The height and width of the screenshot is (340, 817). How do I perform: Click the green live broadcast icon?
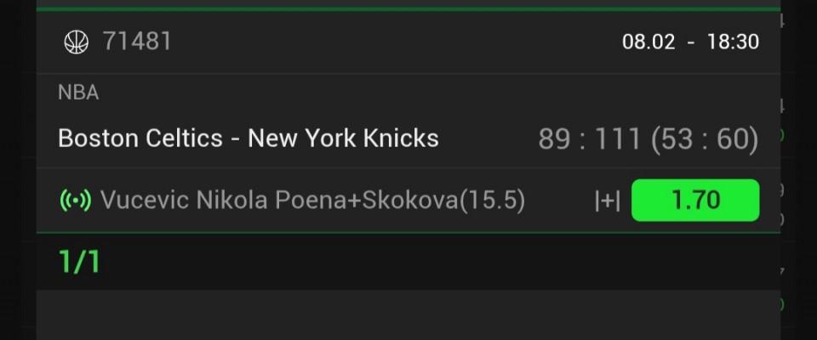tap(76, 201)
